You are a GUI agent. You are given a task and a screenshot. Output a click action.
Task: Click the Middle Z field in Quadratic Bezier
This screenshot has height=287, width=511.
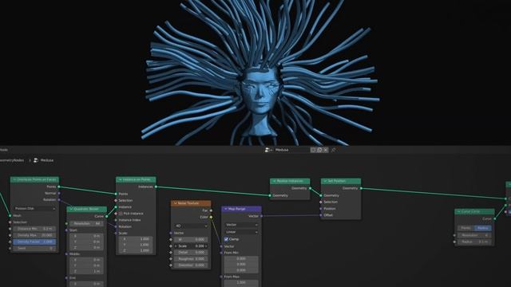point(87,271)
